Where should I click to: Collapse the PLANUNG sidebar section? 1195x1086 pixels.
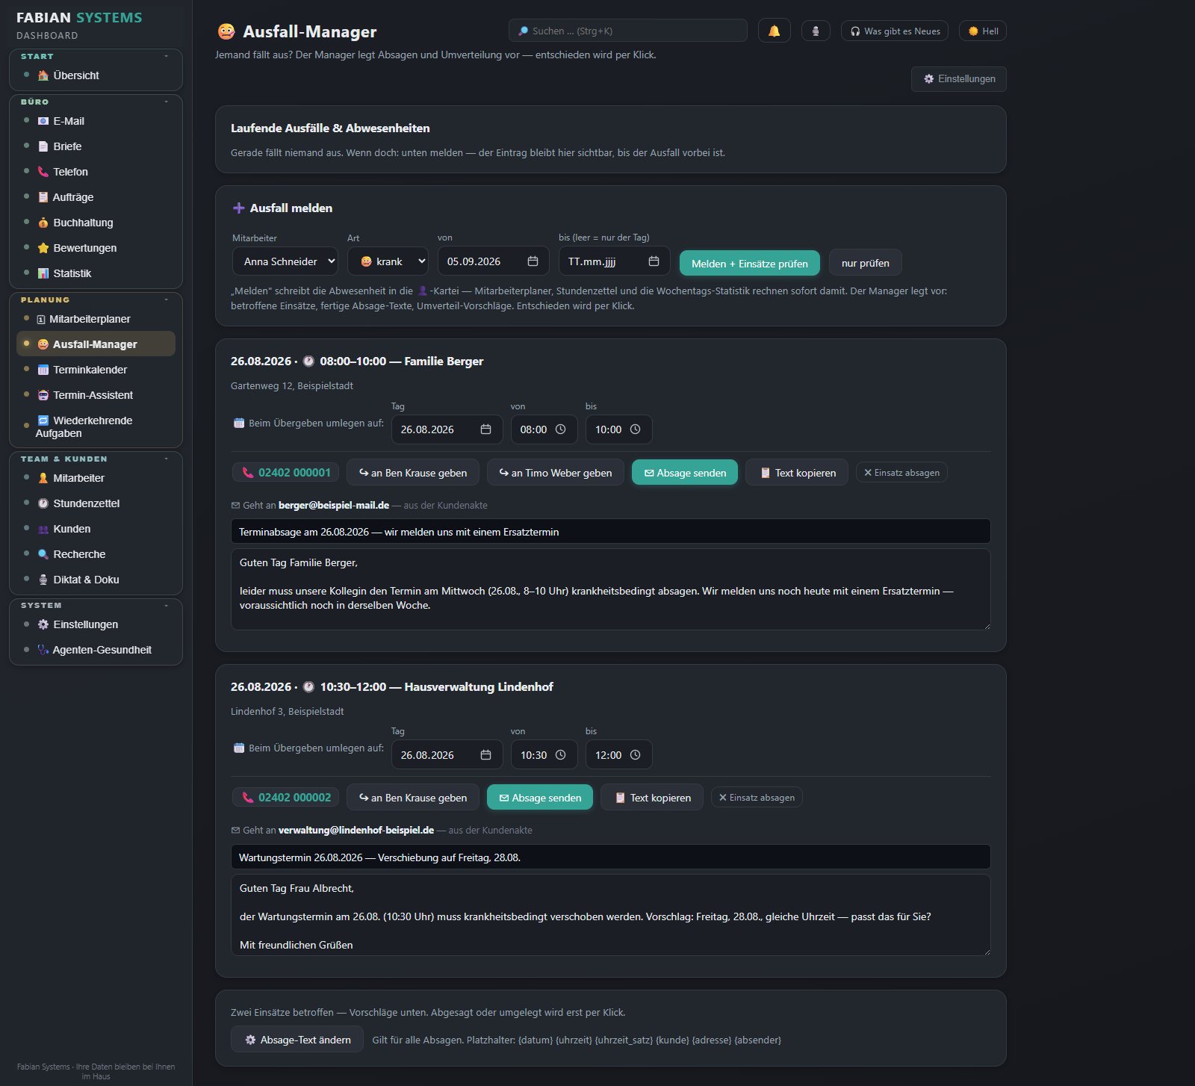[x=166, y=300]
